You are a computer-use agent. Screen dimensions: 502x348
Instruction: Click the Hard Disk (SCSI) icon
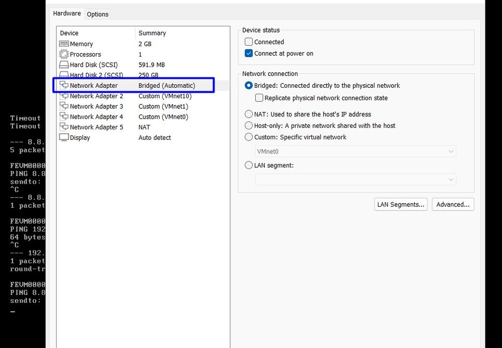[64, 65]
